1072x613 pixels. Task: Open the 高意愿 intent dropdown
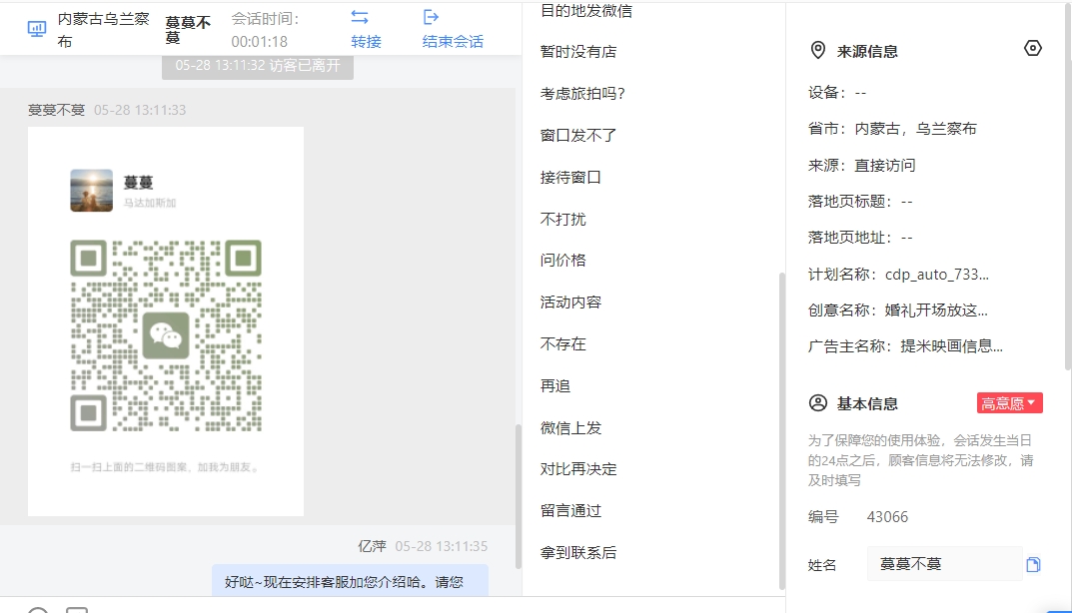[1009, 403]
